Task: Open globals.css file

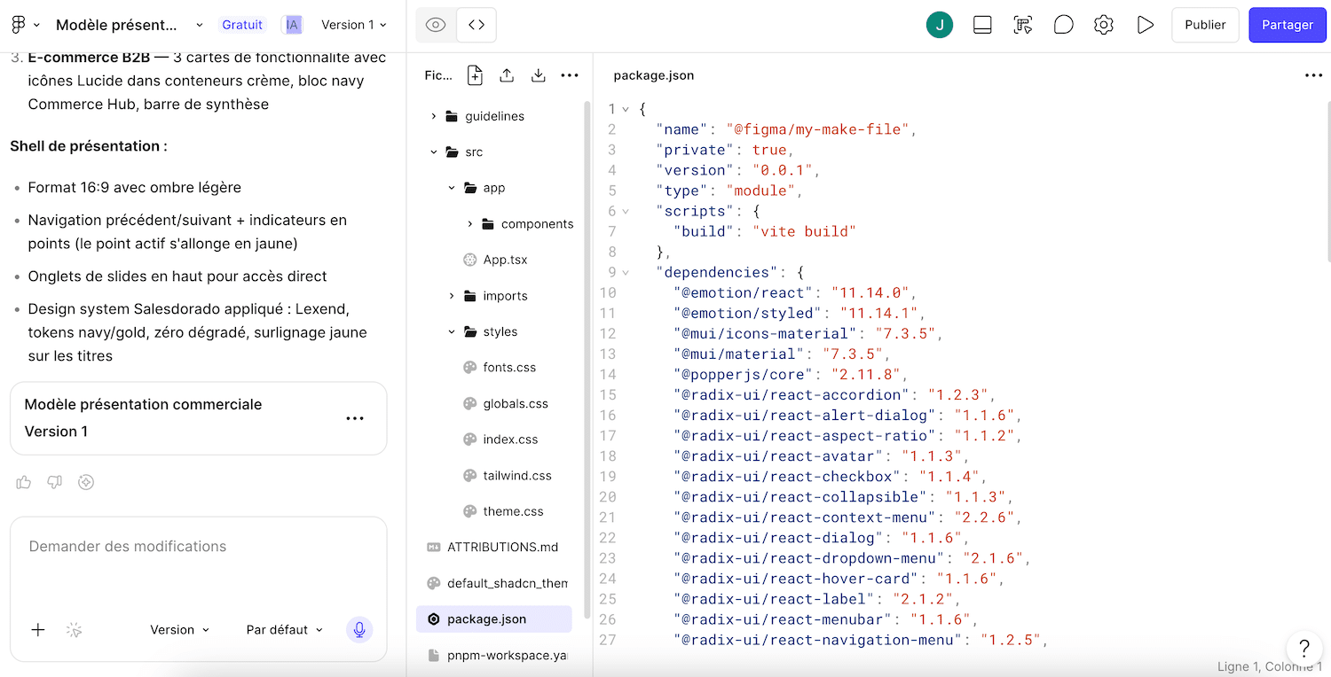Action: (x=516, y=403)
